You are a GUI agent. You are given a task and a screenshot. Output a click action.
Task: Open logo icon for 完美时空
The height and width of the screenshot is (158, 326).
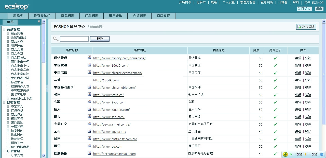click(x=89, y=124)
